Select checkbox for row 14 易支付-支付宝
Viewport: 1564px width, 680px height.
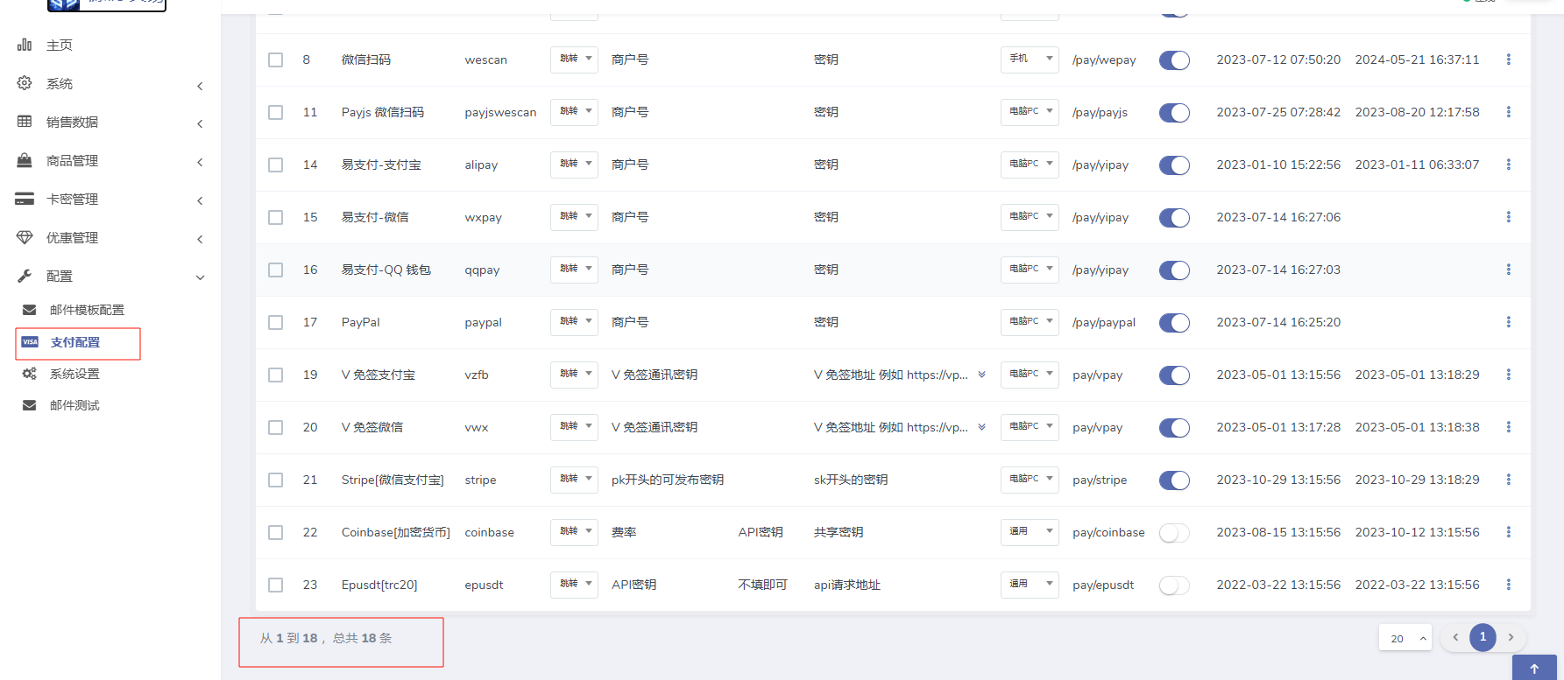(275, 165)
